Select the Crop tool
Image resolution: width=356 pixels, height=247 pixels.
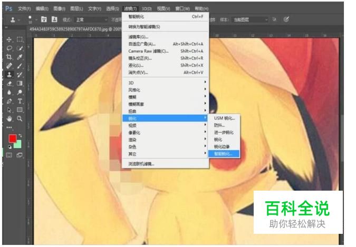pos(9,57)
